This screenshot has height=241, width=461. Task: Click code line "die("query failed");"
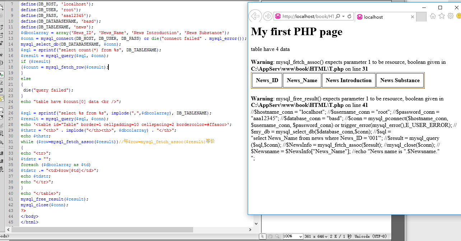click(48, 90)
